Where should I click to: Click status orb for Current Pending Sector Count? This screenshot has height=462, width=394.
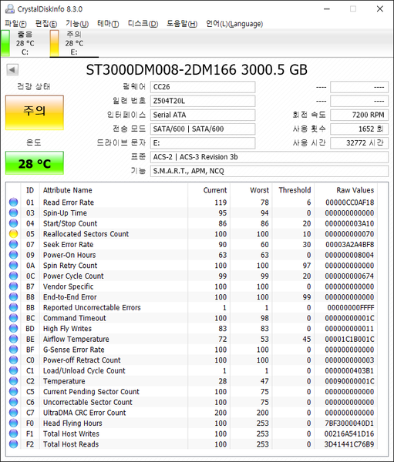(x=13, y=391)
